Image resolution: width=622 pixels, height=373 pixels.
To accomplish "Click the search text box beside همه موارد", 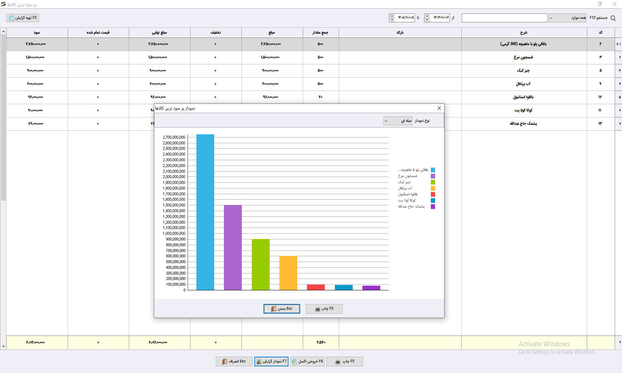I will [504, 18].
